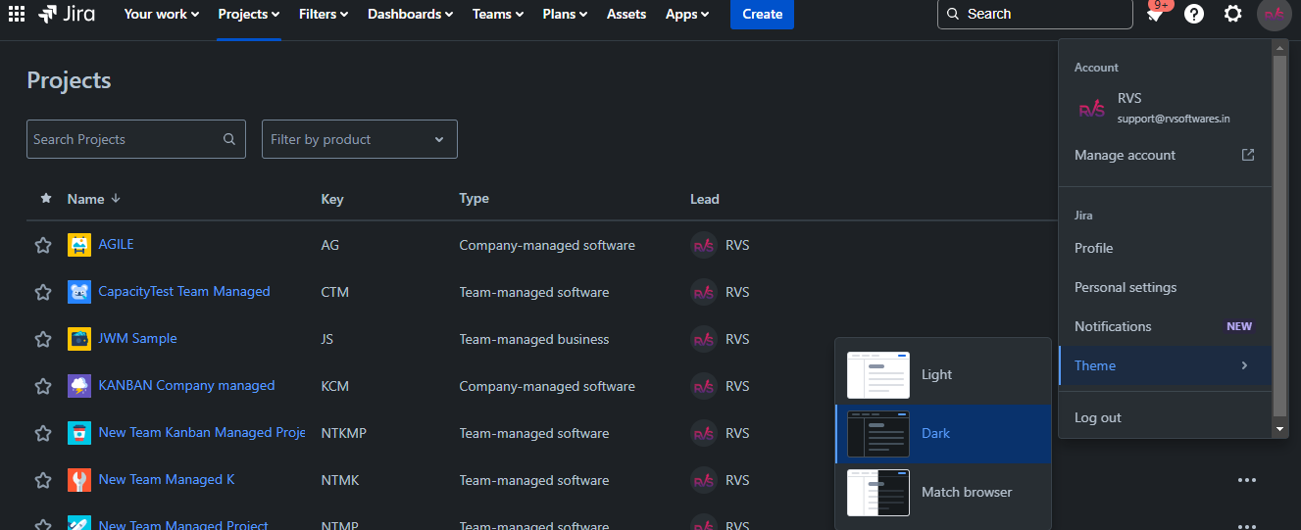Open the Your work dropdown
This screenshot has width=1301, height=530.
pyautogui.click(x=162, y=14)
